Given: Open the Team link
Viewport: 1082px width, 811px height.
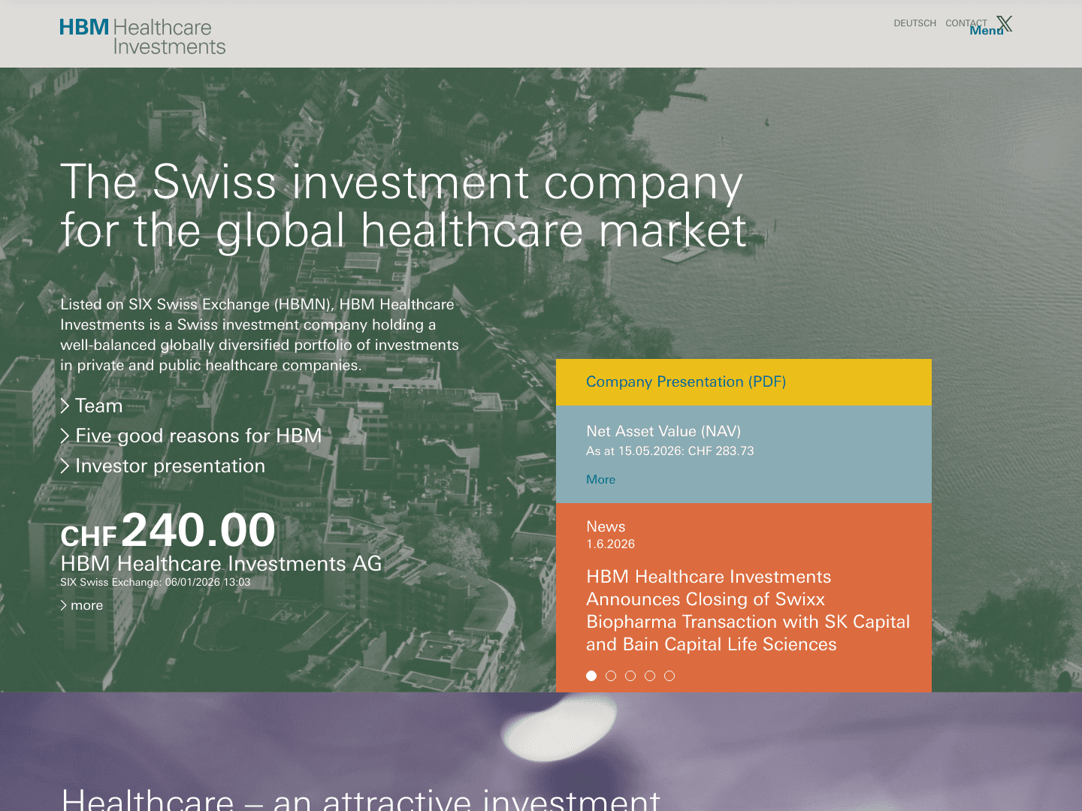Looking at the screenshot, I should (x=92, y=405).
